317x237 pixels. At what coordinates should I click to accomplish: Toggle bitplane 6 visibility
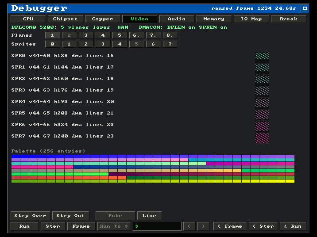tap(136, 35)
